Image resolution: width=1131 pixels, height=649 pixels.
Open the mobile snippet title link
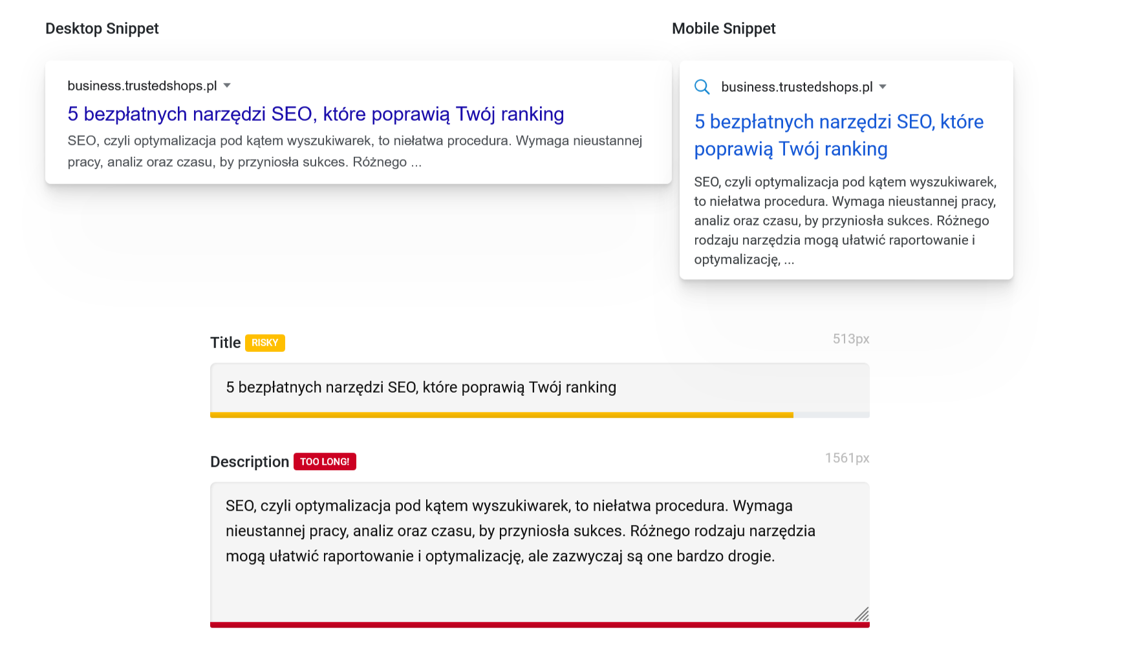pos(839,135)
